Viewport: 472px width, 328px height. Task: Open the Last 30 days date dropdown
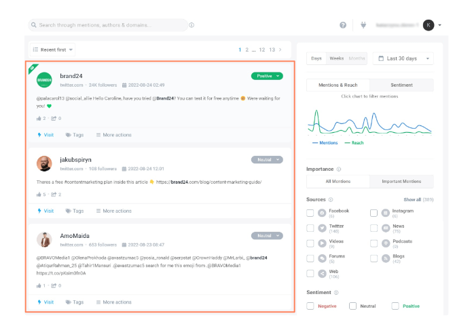click(x=403, y=58)
